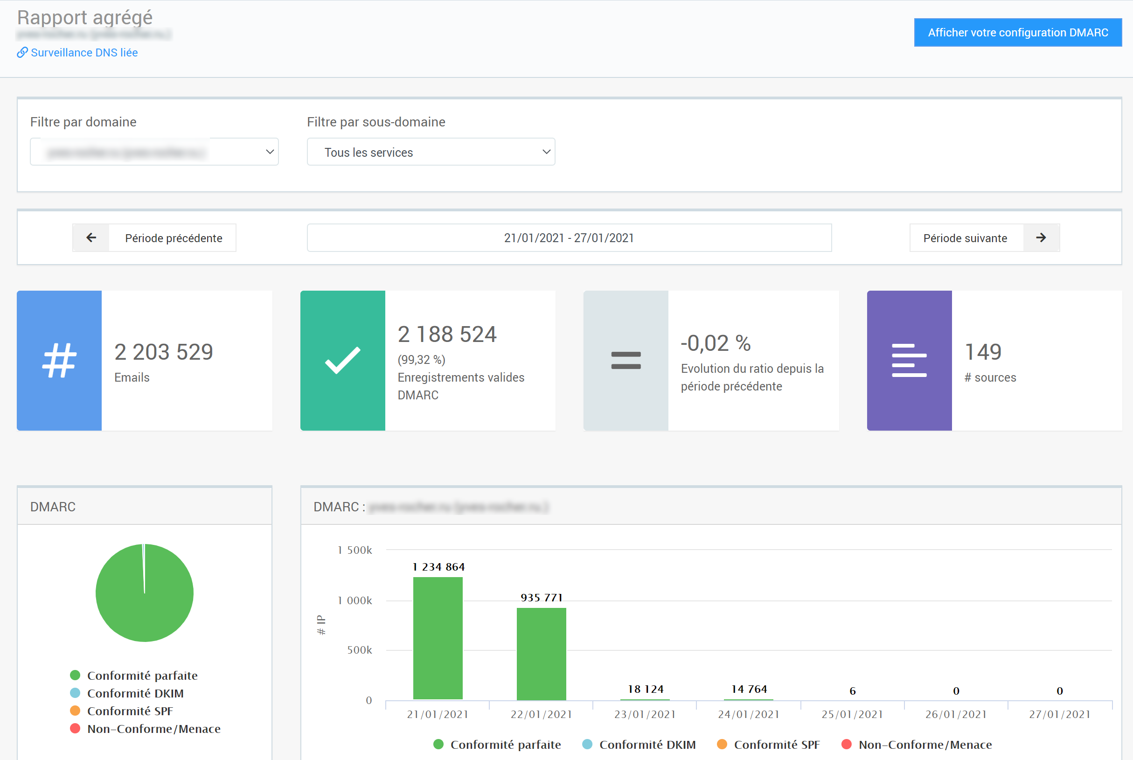Click the green checkmark valid records icon
Image resolution: width=1133 pixels, height=760 pixels.
click(342, 360)
